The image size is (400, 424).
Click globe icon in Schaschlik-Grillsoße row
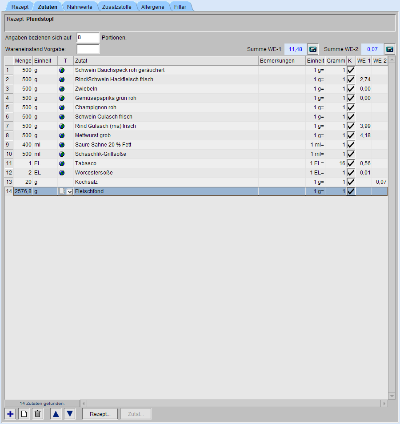(62, 154)
